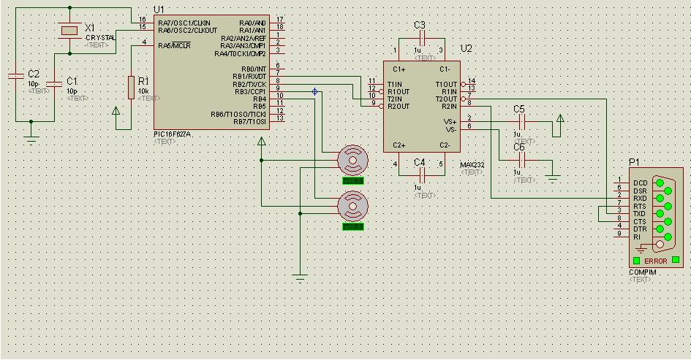This screenshot has height=360, width=691.
Task: Select the upper servo motor symbol
Action: point(353,159)
